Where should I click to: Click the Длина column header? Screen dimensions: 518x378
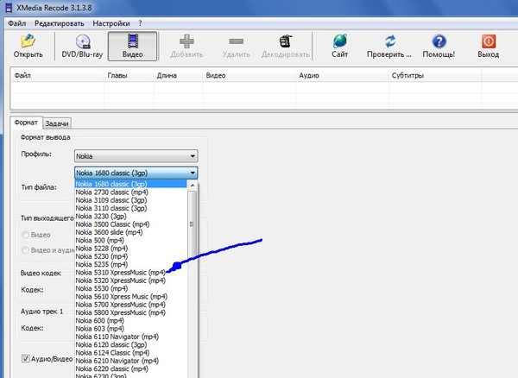pyautogui.click(x=179, y=75)
